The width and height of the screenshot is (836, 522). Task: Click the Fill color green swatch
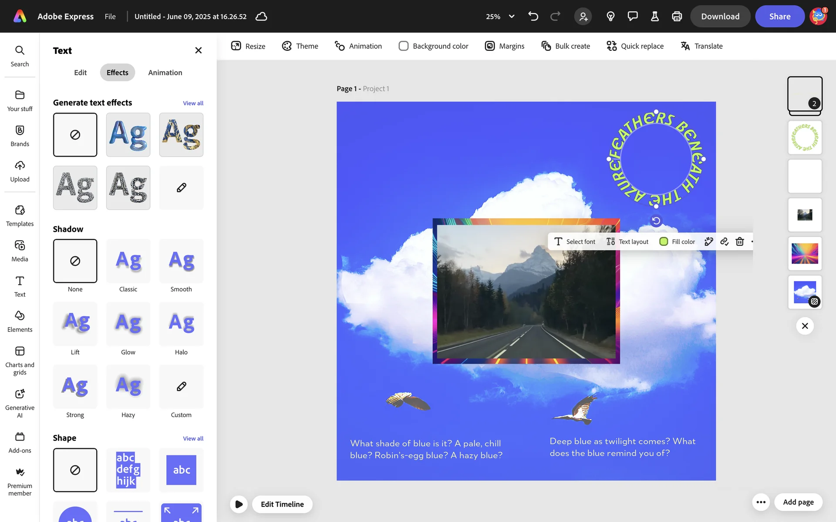coord(664,241)
